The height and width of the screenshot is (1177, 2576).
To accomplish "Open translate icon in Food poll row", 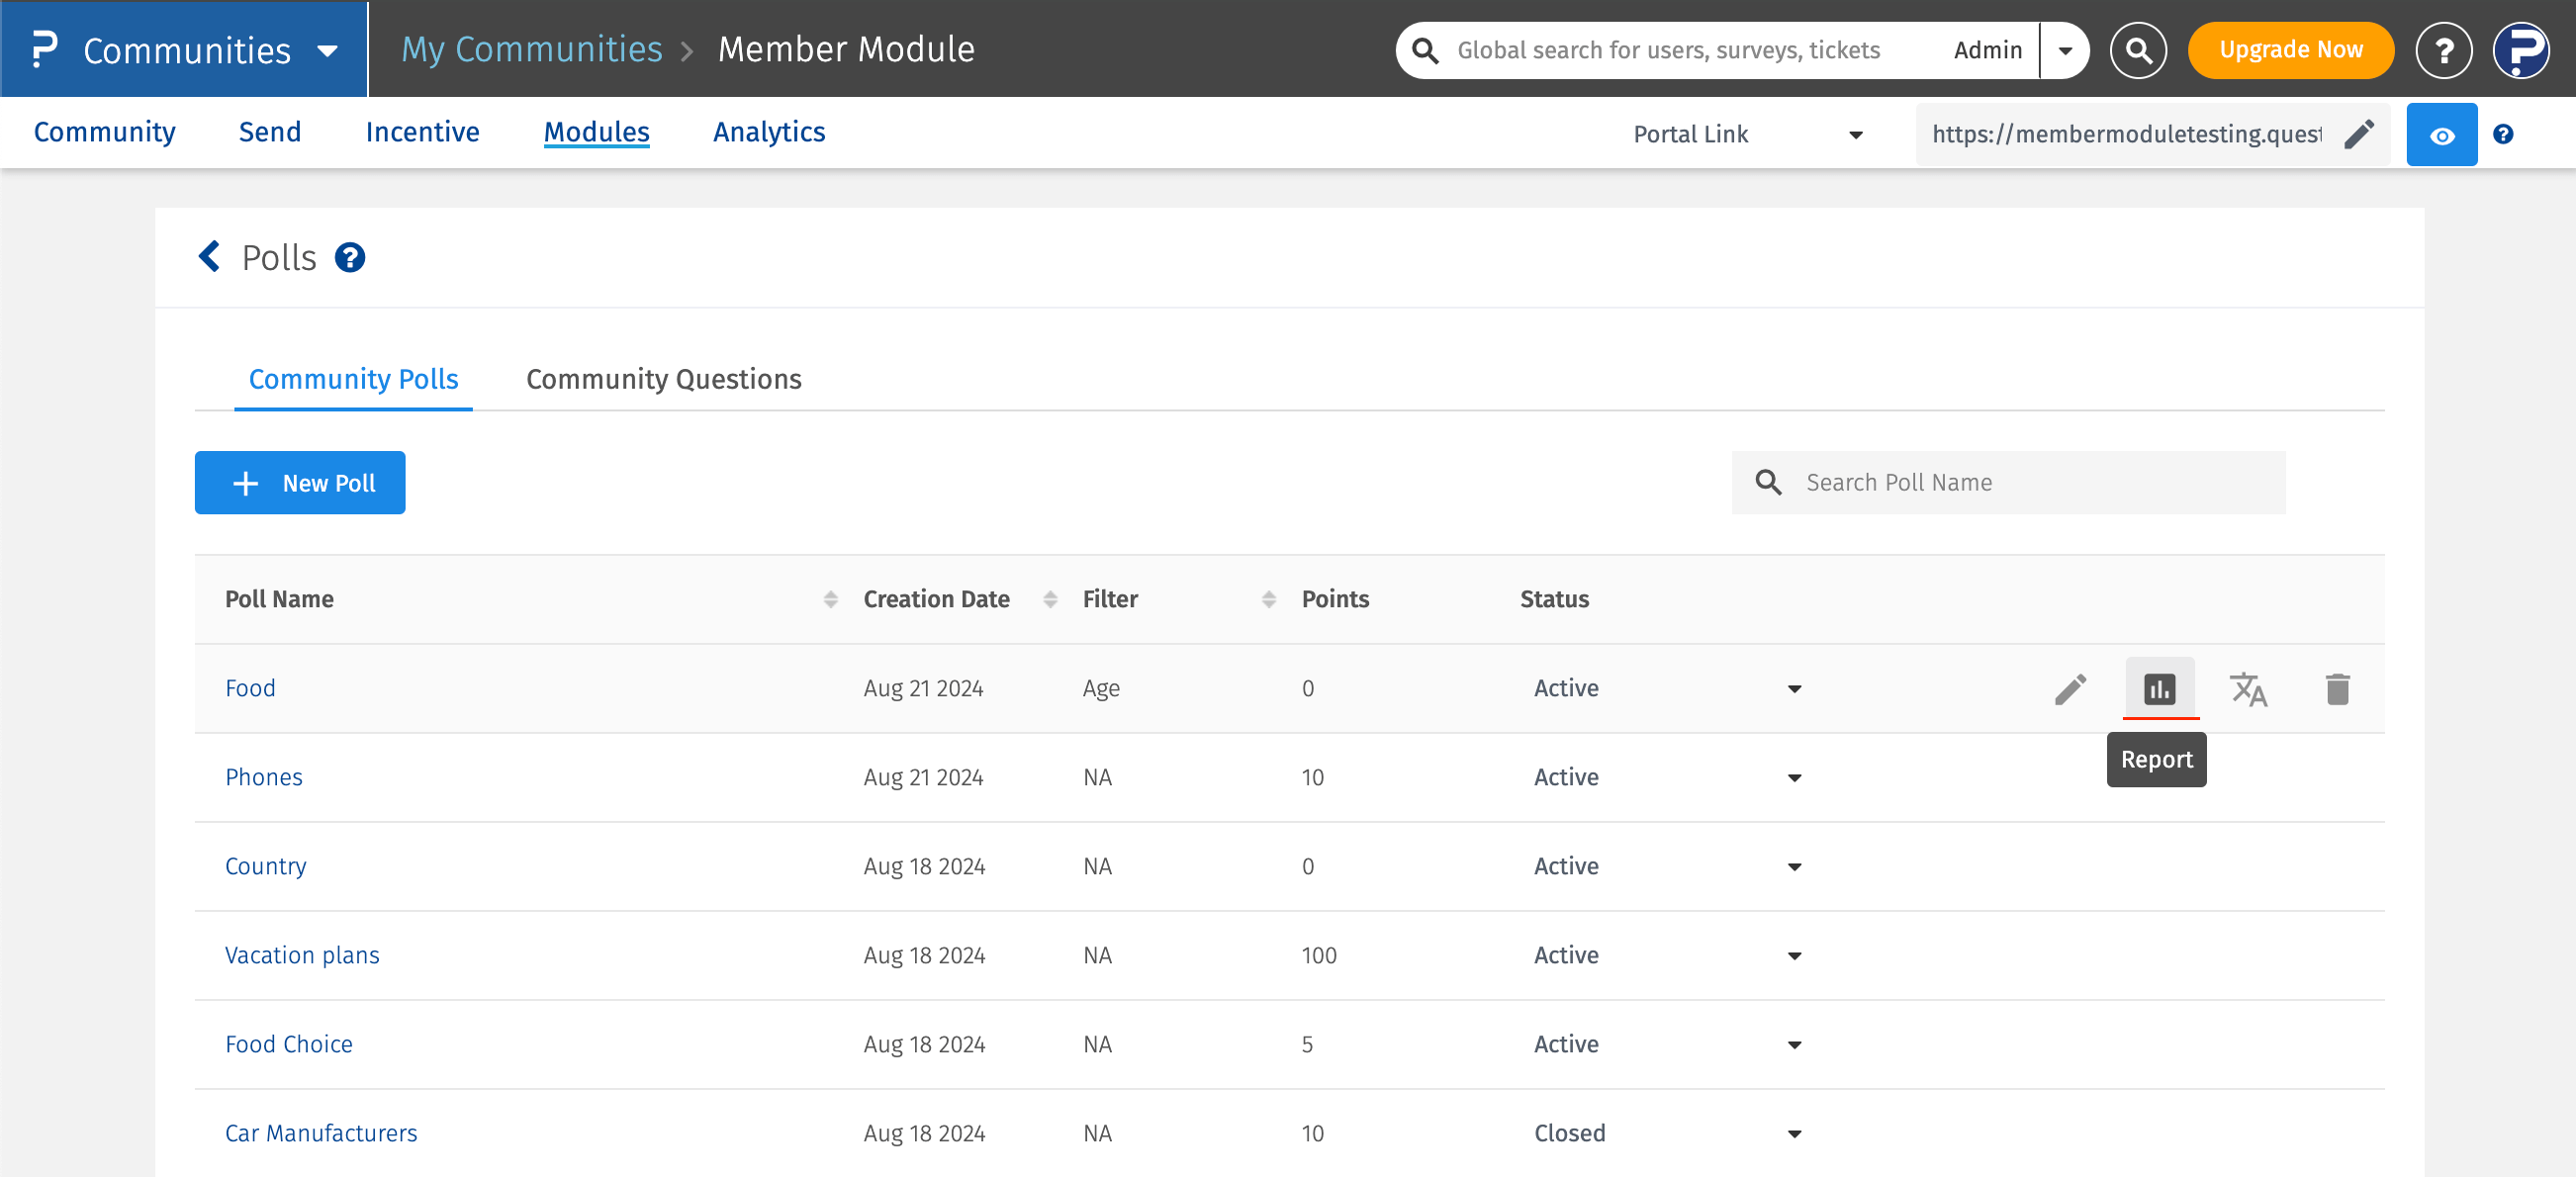I will click(2248, 688).
